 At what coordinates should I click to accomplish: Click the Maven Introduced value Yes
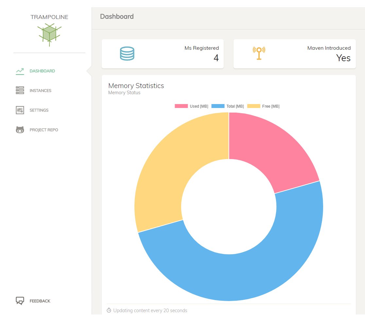[343, 58]
